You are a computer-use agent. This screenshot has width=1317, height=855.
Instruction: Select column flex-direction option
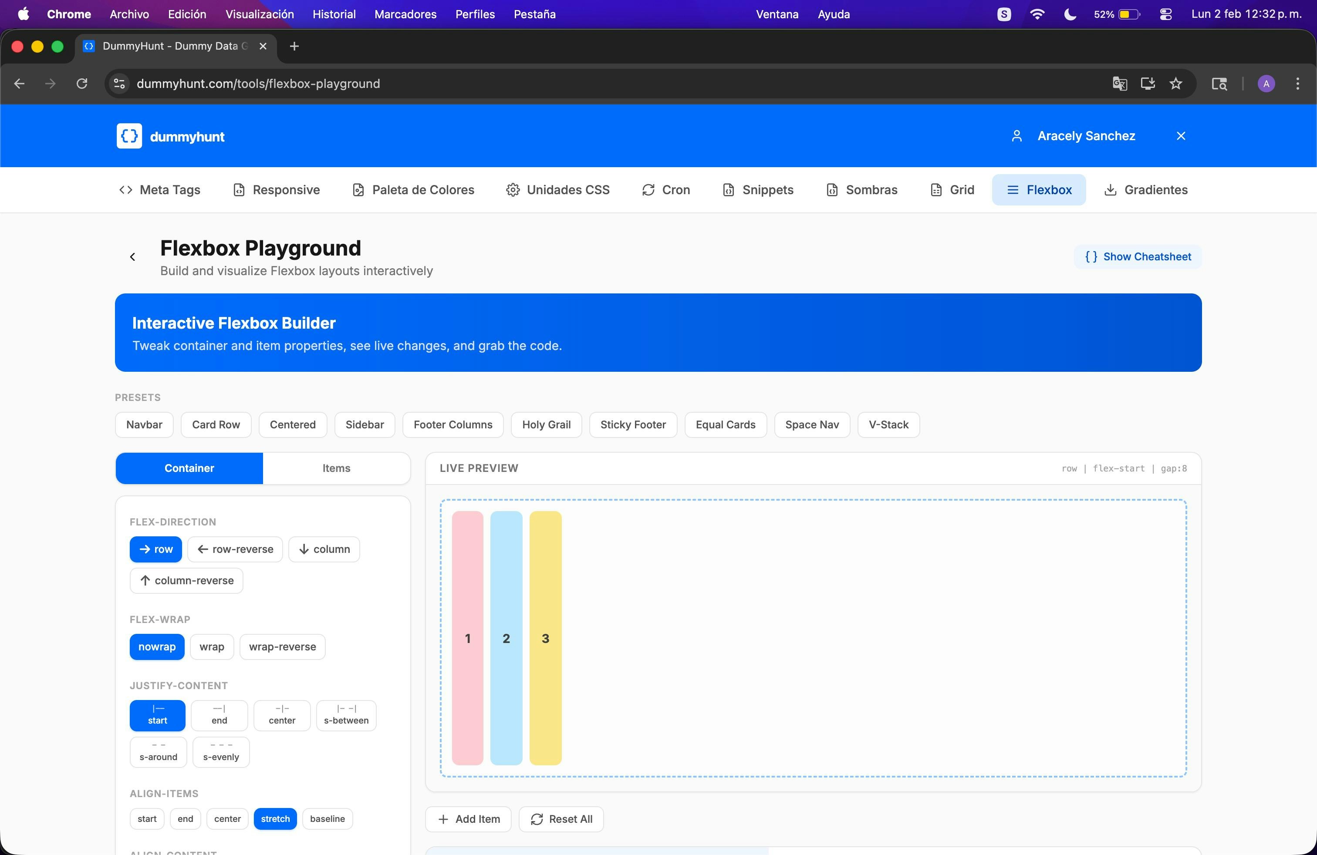[324, 549]
